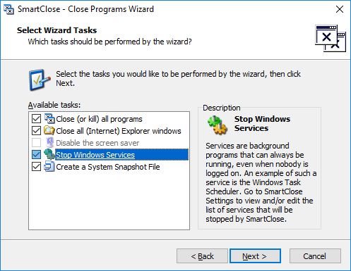Select Close (or kill) all programs entry

coord(99,119)
